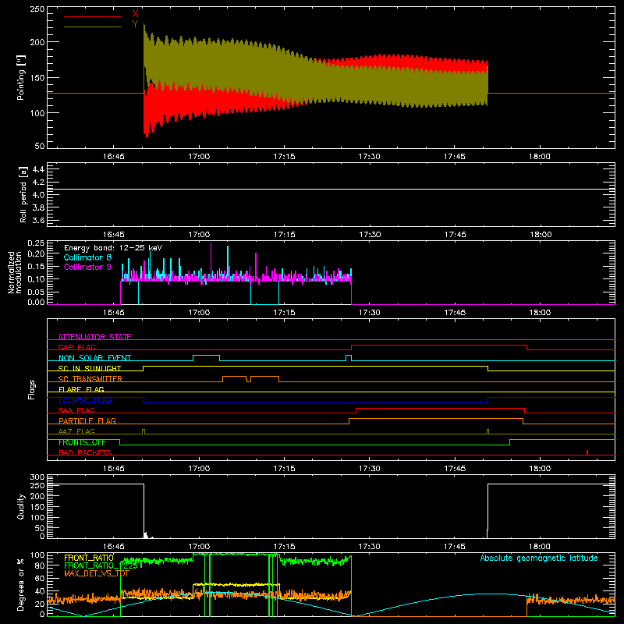This screenshot has width=624, height=624.
Task: Click the 0.05 tick on modulation axis
Action: [x=36, y=292]
